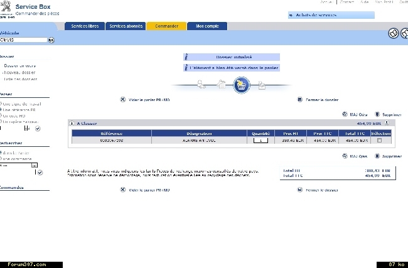Go to the order step icon

pos(262,85)
